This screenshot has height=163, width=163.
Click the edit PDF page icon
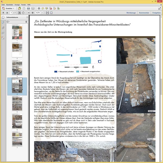click(55, 8)
